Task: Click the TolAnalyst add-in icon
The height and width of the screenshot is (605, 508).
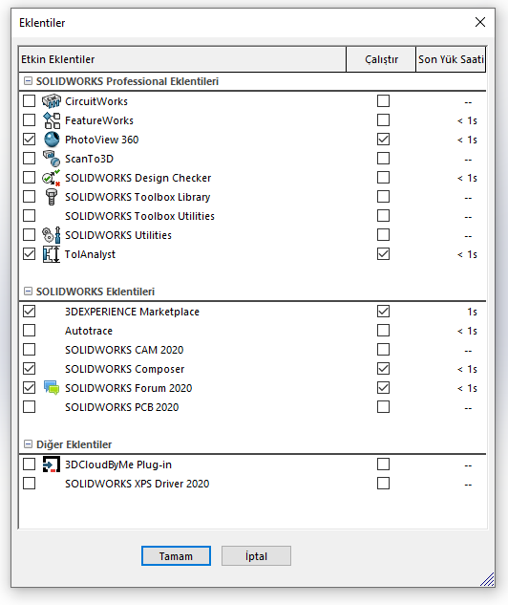Action: click(52, 254)
